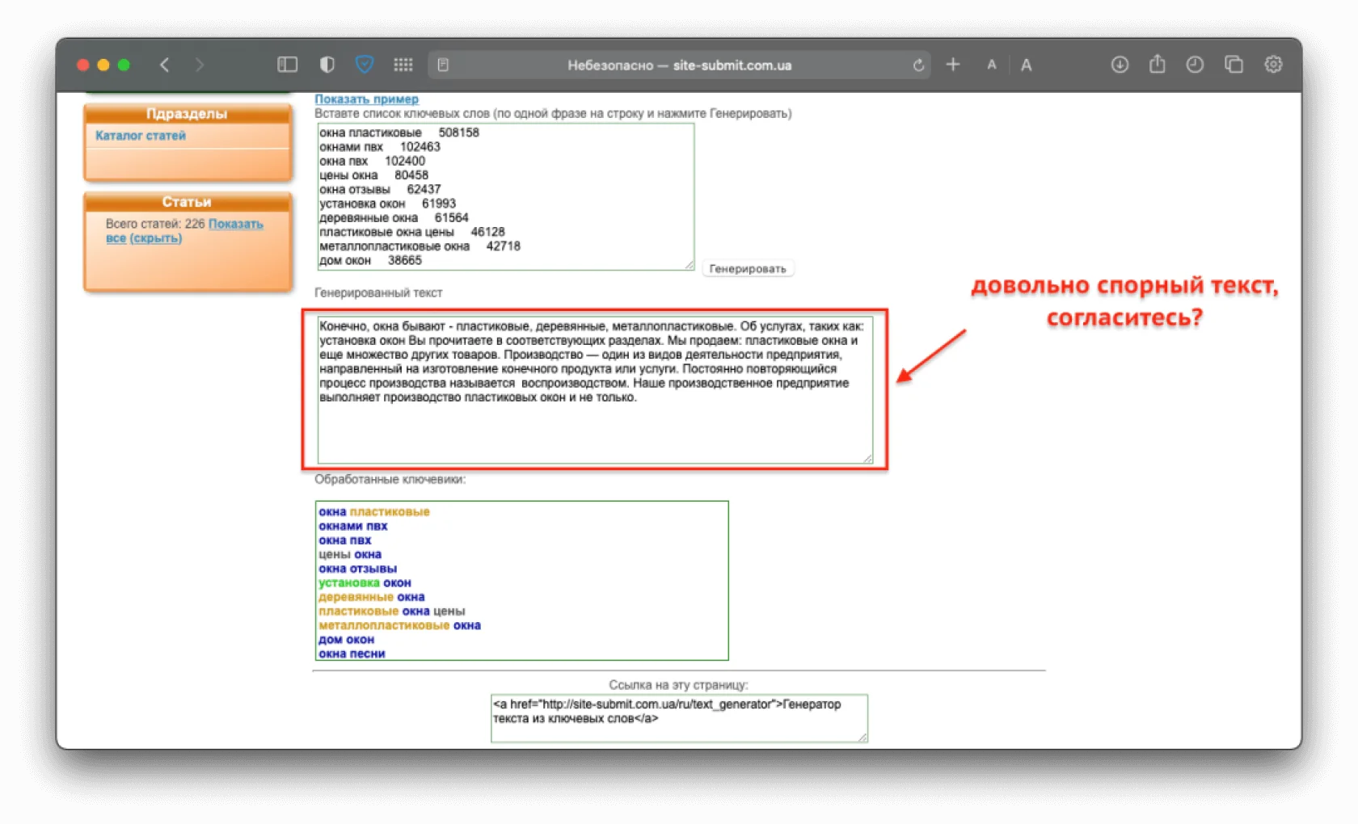This screenshot has height=824, width=1358.
Task: Click the page link code textarea
Action: coord(679,718)
